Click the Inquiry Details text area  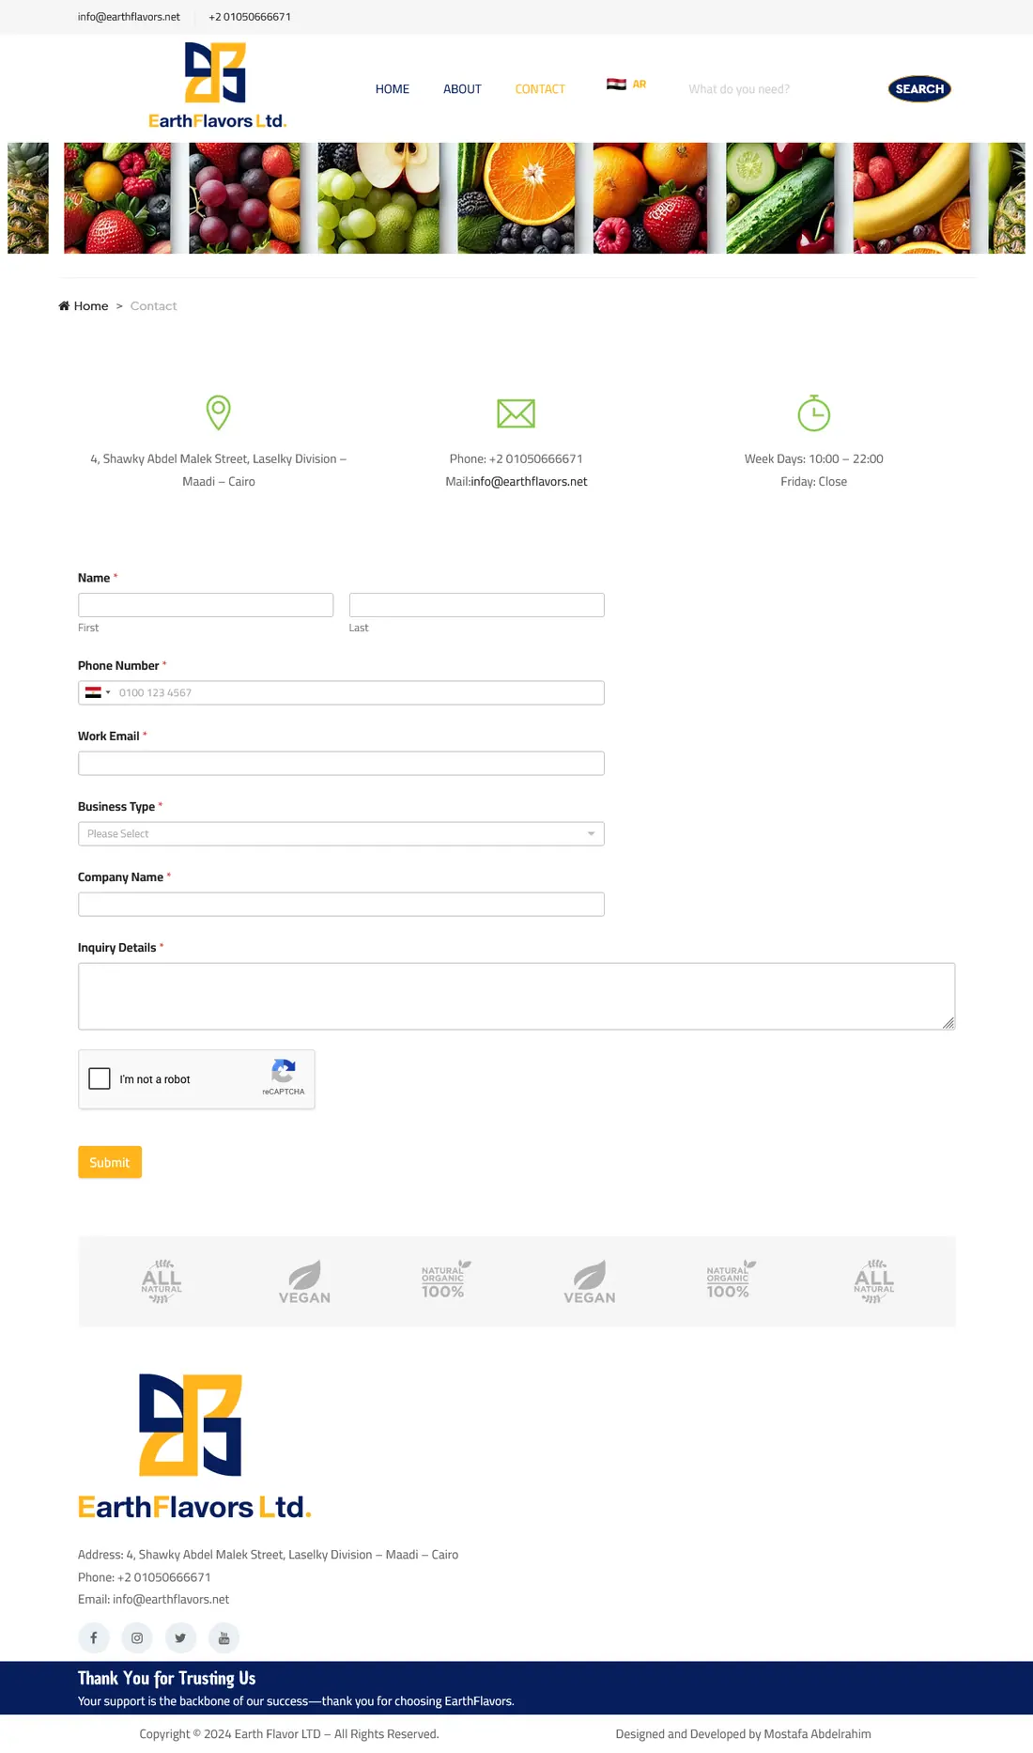pos(516,997)
